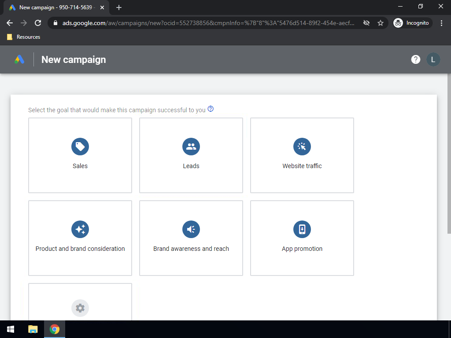451x338 pixels.
Task: Click the Chrome icon in the taskbar
Action: [55, 329]
